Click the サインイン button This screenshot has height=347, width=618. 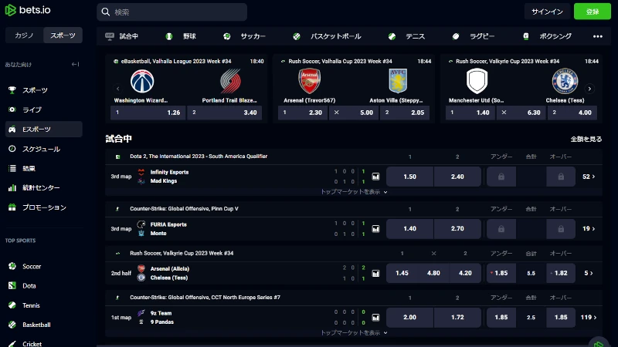point(547,12)
